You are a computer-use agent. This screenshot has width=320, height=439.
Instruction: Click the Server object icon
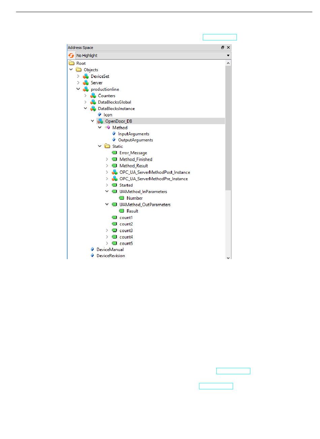click(x=86, y=83)
